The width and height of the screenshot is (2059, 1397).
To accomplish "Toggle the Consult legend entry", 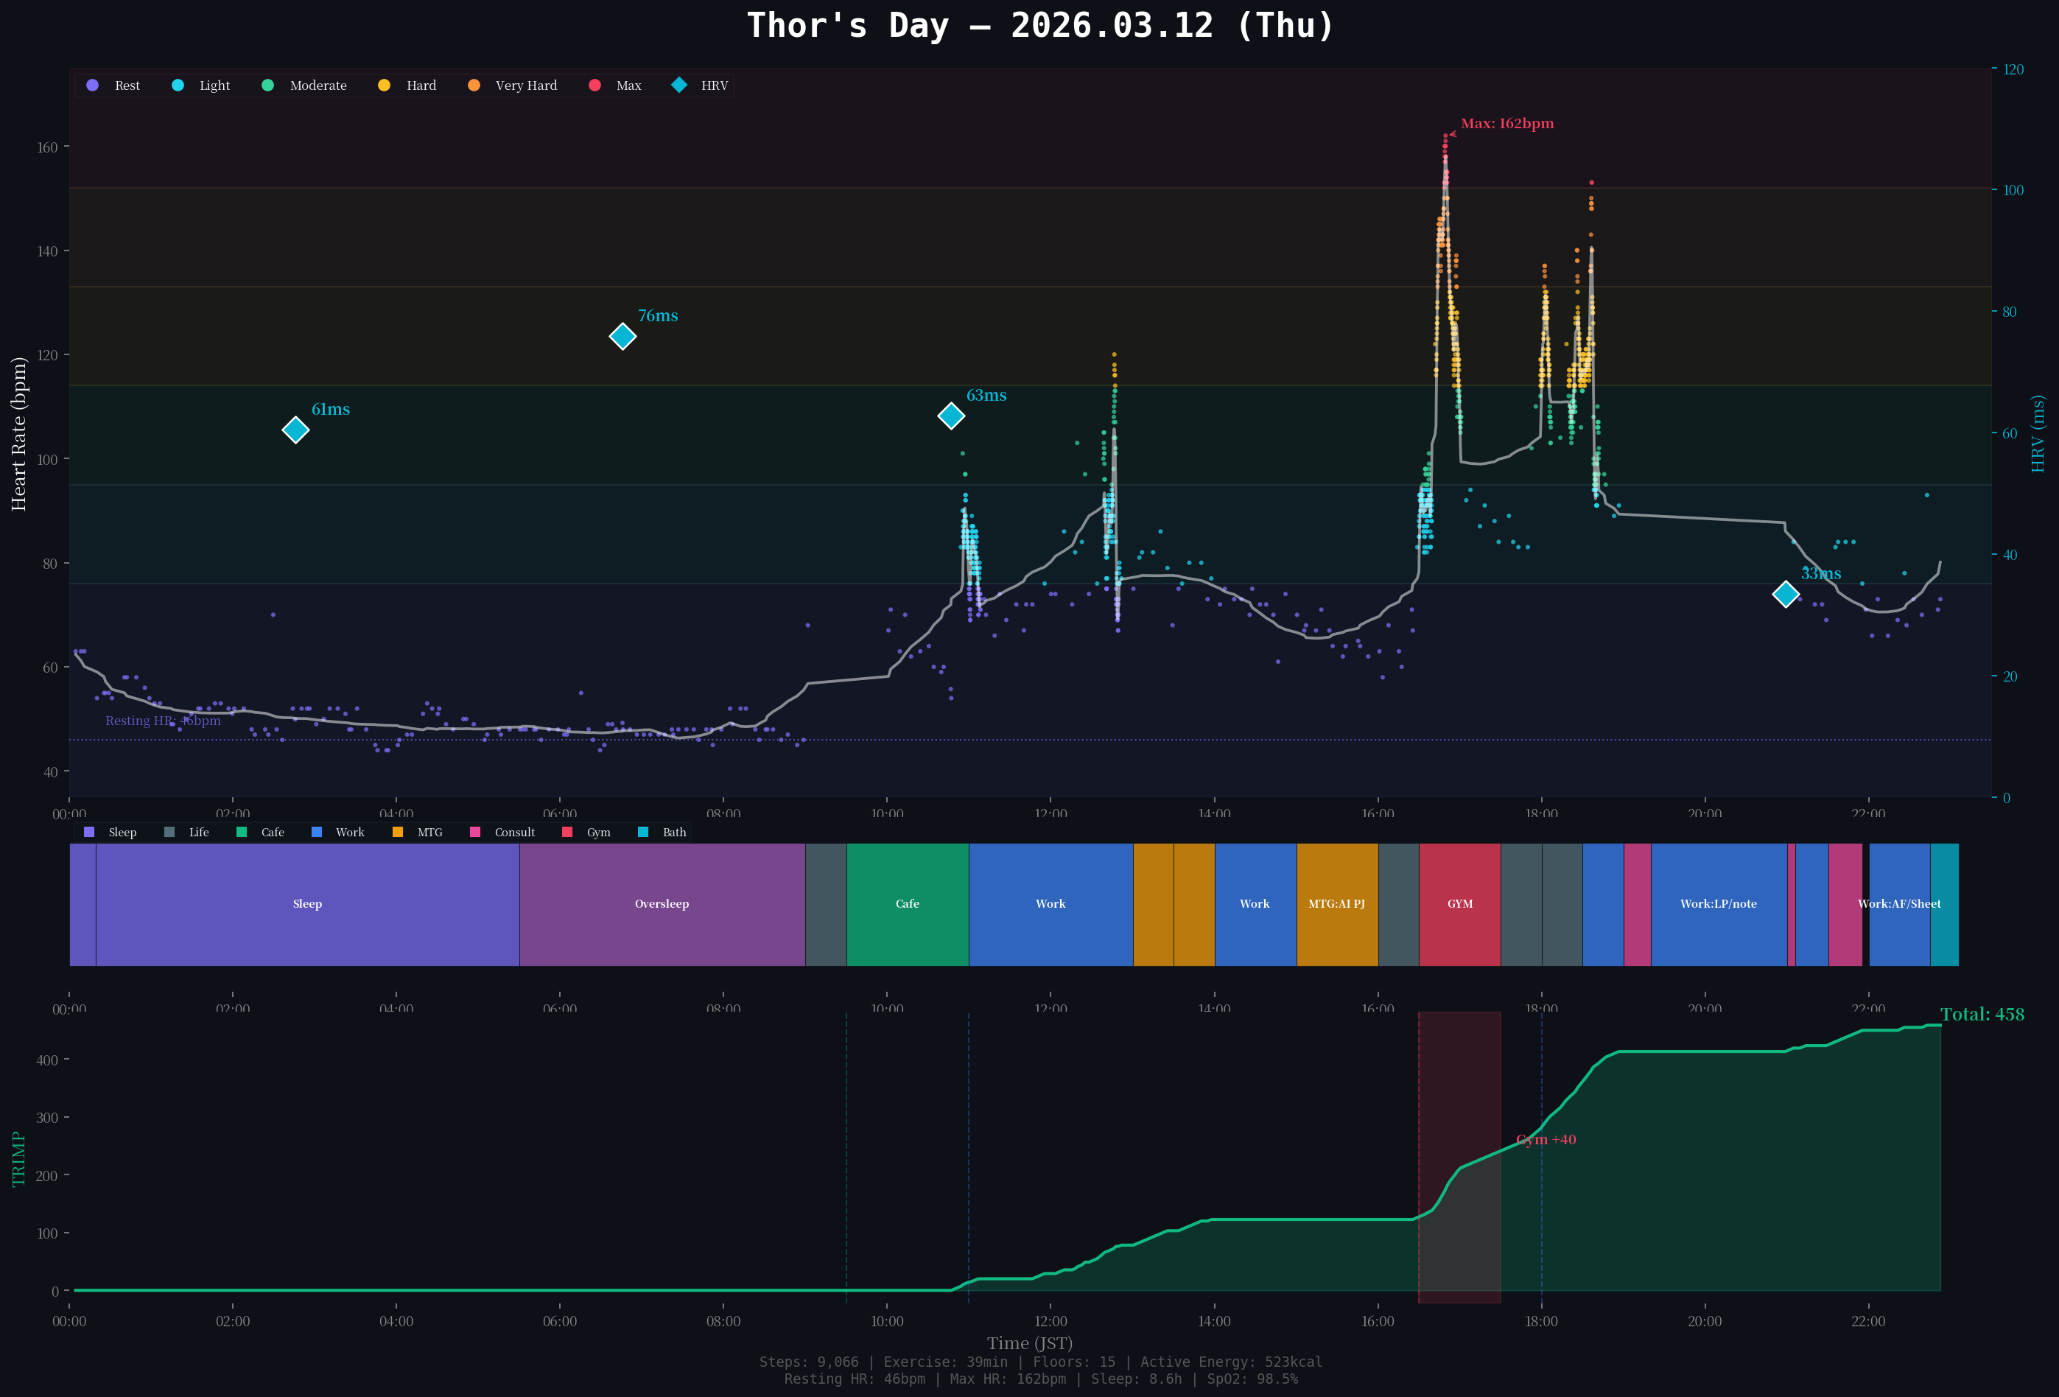I will pyautogui.click(x=477, y=831).
